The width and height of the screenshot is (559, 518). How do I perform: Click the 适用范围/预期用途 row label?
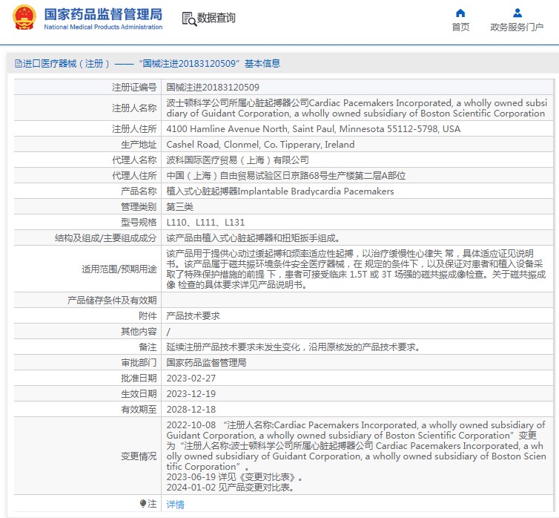point(119,269)
